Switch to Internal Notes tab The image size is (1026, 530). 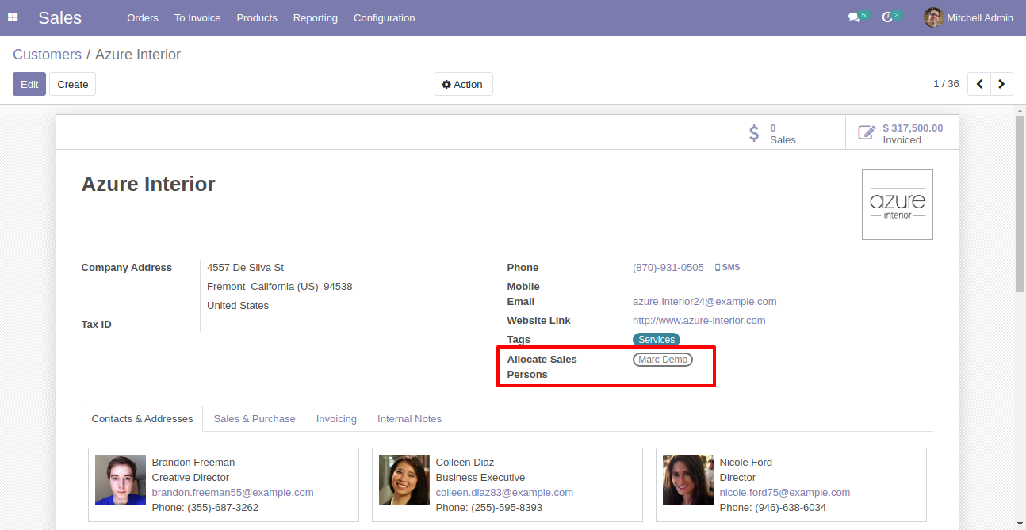click(409, 418)
